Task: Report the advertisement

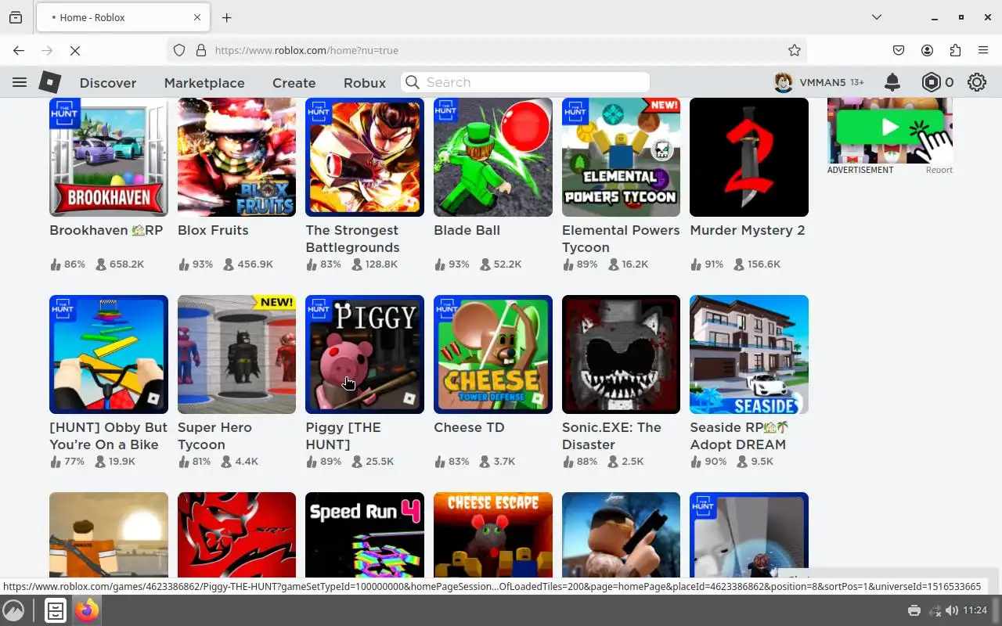Action: 939,170
